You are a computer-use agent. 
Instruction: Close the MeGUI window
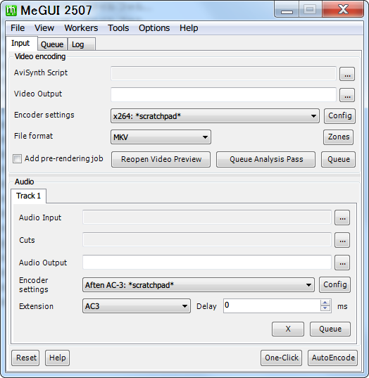343,10
